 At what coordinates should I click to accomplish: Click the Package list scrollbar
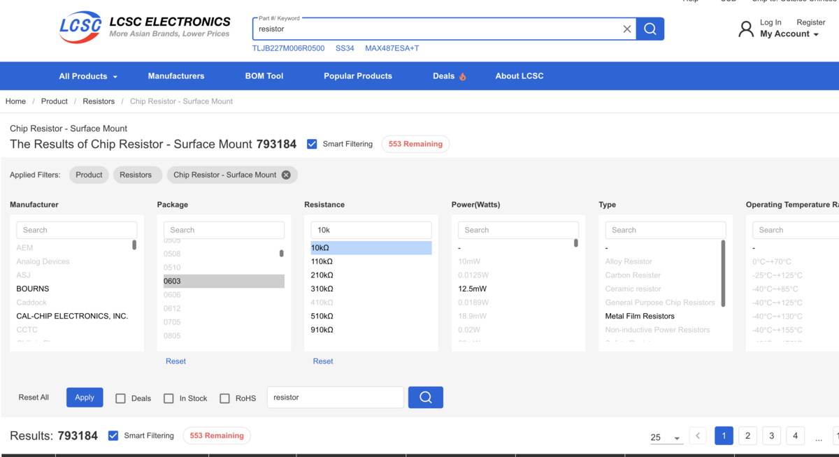282,254
